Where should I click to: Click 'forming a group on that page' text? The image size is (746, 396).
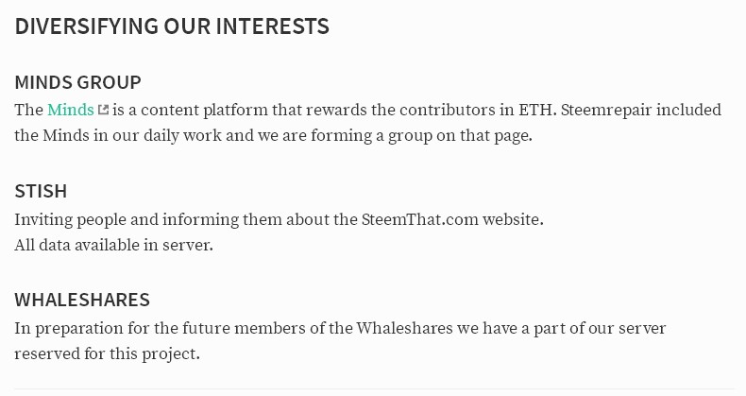point(421,136)
